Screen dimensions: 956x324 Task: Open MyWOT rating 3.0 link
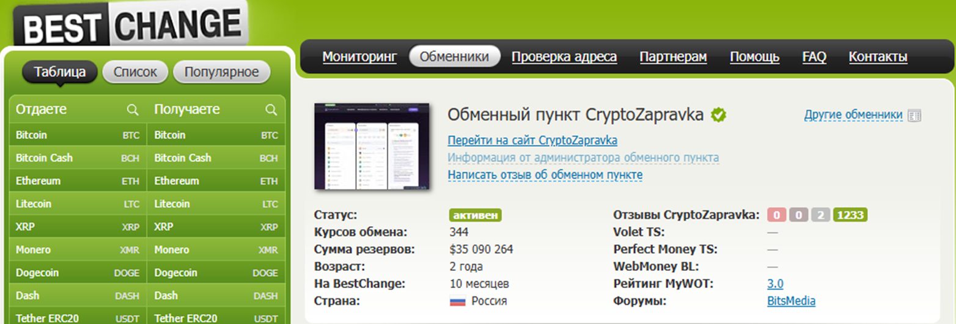tap(775, 284)
